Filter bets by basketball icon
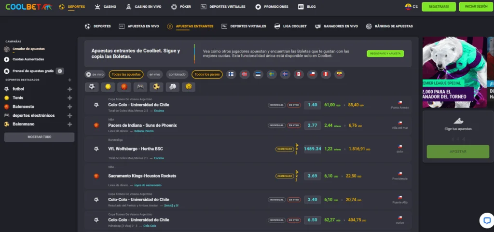 tap(124, 87)
